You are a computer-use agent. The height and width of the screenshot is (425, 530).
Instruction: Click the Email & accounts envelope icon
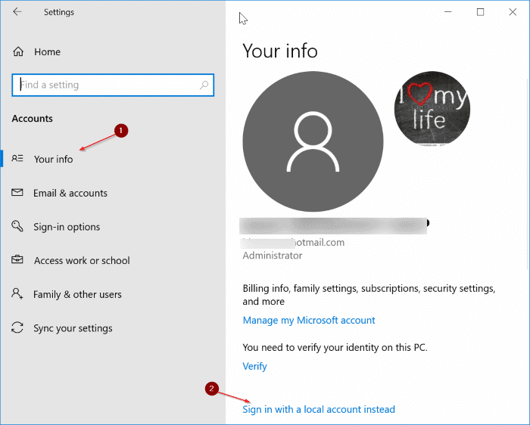(17, 192)
